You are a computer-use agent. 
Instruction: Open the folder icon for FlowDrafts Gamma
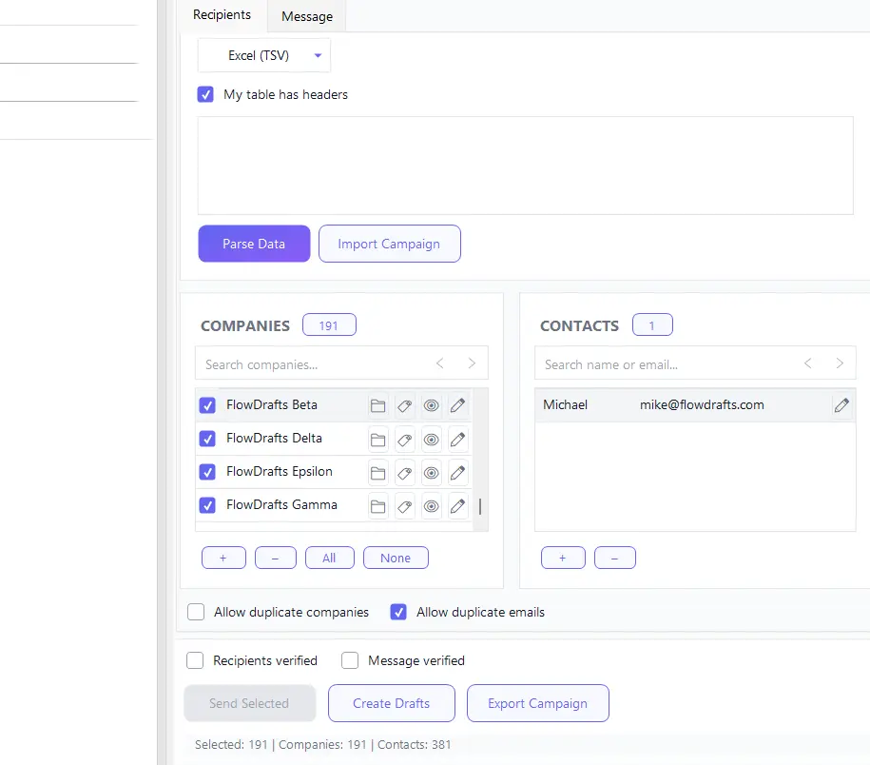click(x=377, y=505)
